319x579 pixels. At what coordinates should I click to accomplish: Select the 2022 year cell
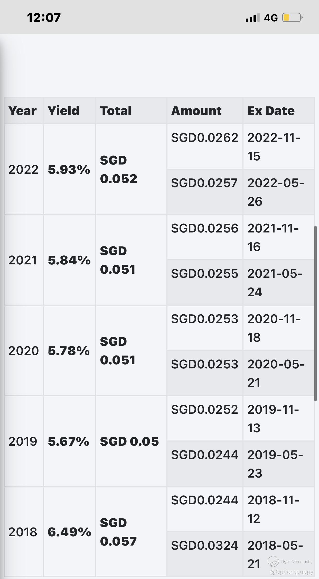click(x=23, y=170)
